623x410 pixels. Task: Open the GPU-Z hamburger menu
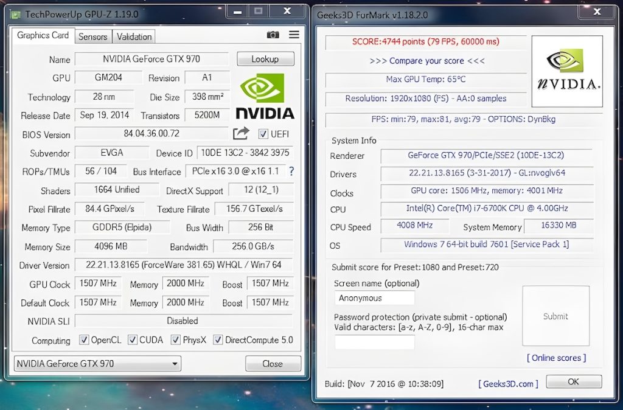pyautogui.click(x=294, y=35)
